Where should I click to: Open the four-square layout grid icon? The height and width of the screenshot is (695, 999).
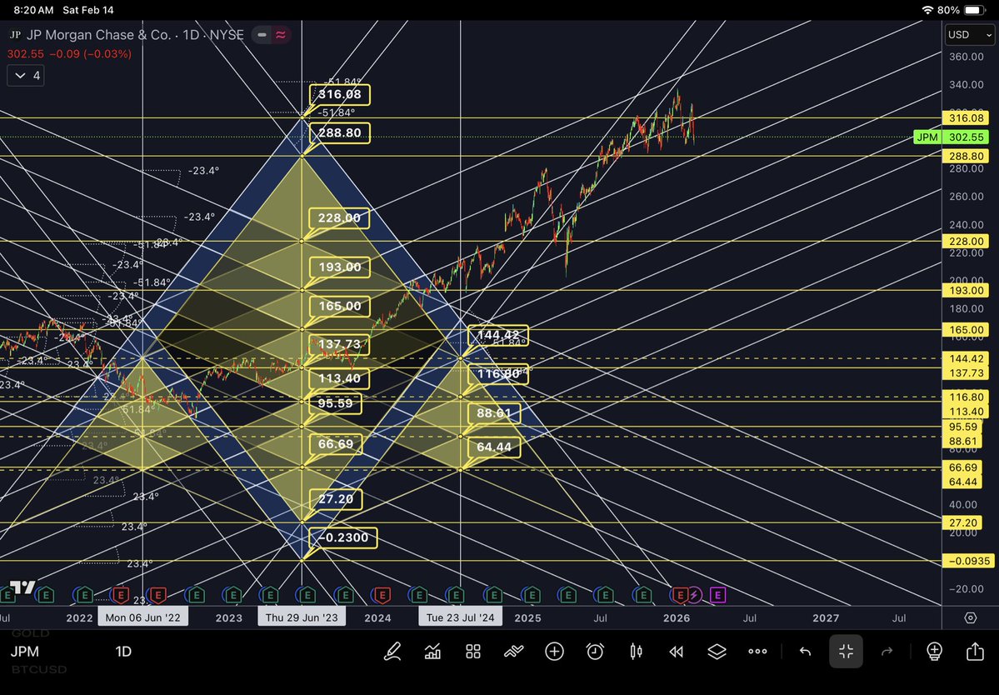(x=472, y=651)
